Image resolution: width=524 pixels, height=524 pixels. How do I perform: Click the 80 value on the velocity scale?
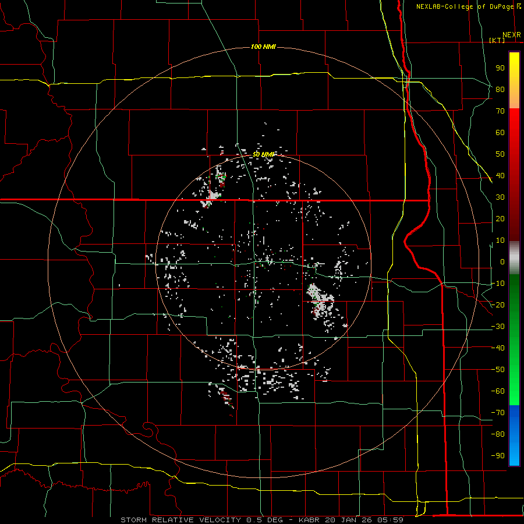click(x=500, y=90)
